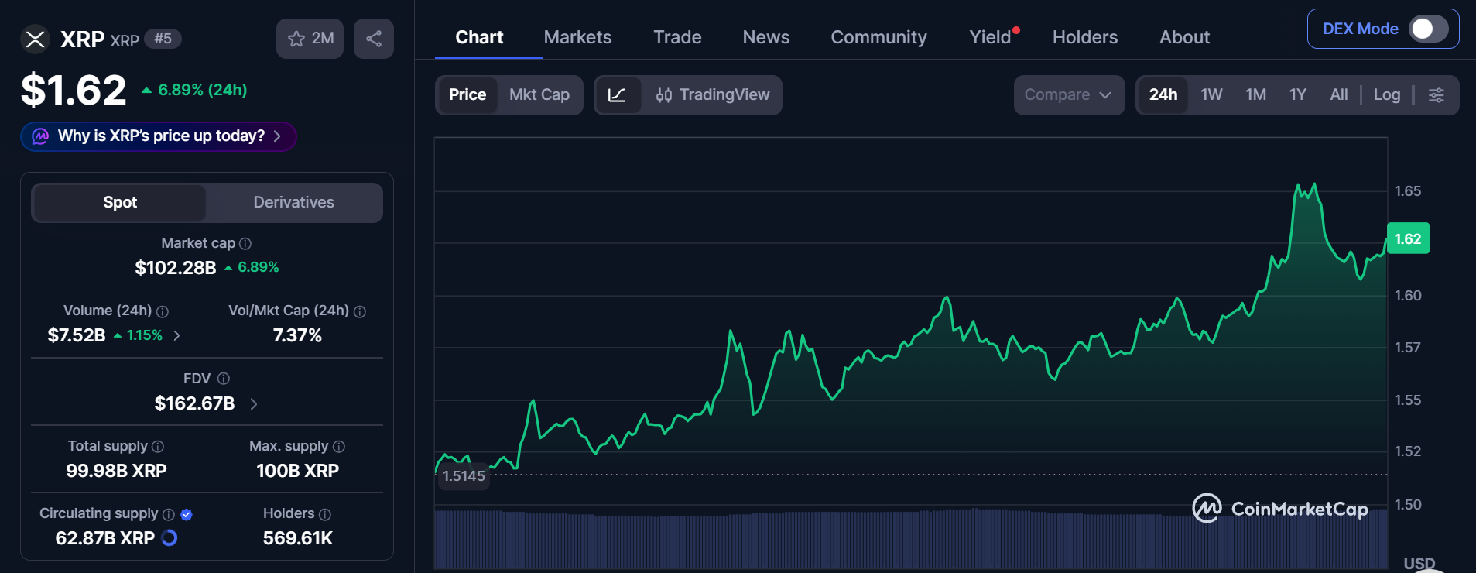Screen dimensions: 1476x573
Task: Switch to TradingView candlestick chart
Action: (712, 95)
